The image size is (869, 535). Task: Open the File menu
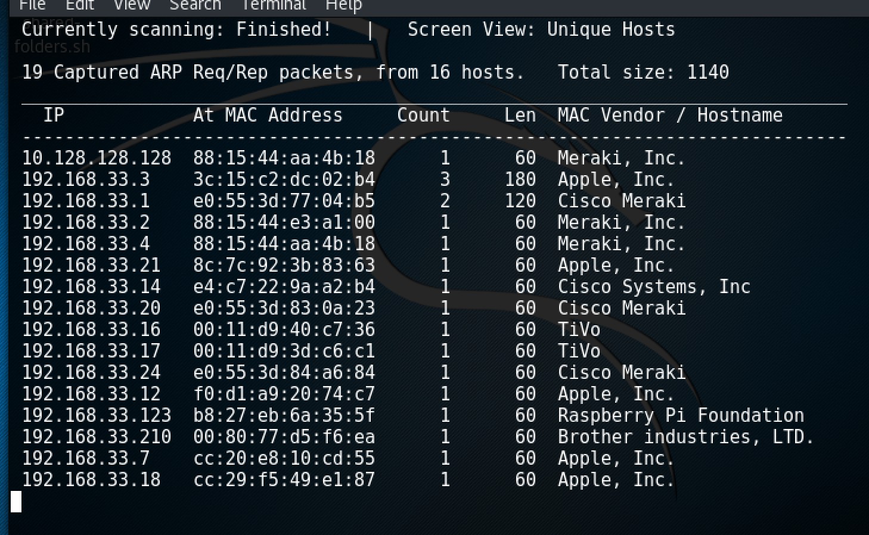(32, 5)
